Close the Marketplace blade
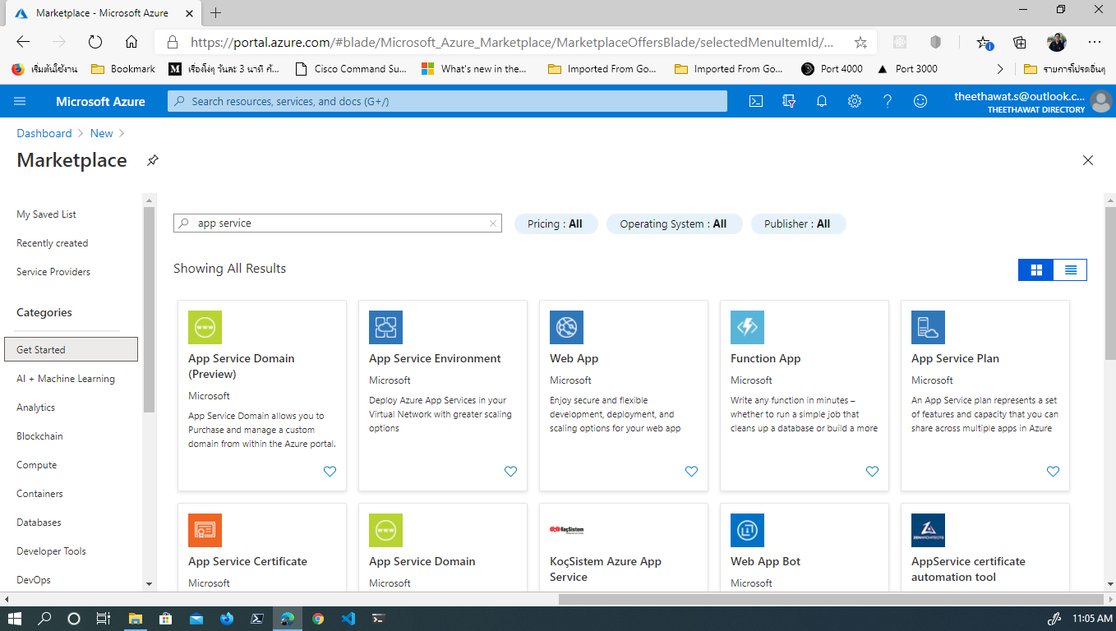Screen dimensions: 1116x631 click(1088, 160)
